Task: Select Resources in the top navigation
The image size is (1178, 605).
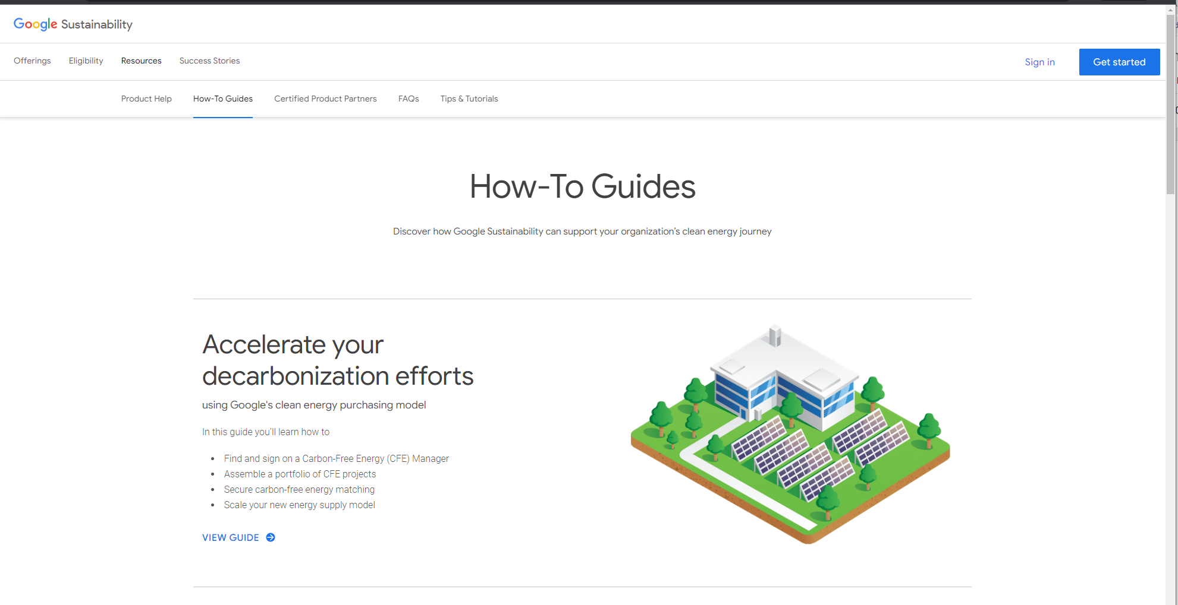Action: pos(142,61)
